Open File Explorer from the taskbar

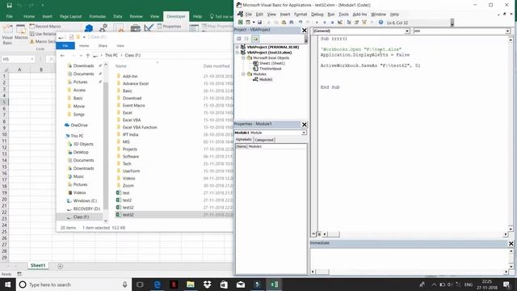191,285
